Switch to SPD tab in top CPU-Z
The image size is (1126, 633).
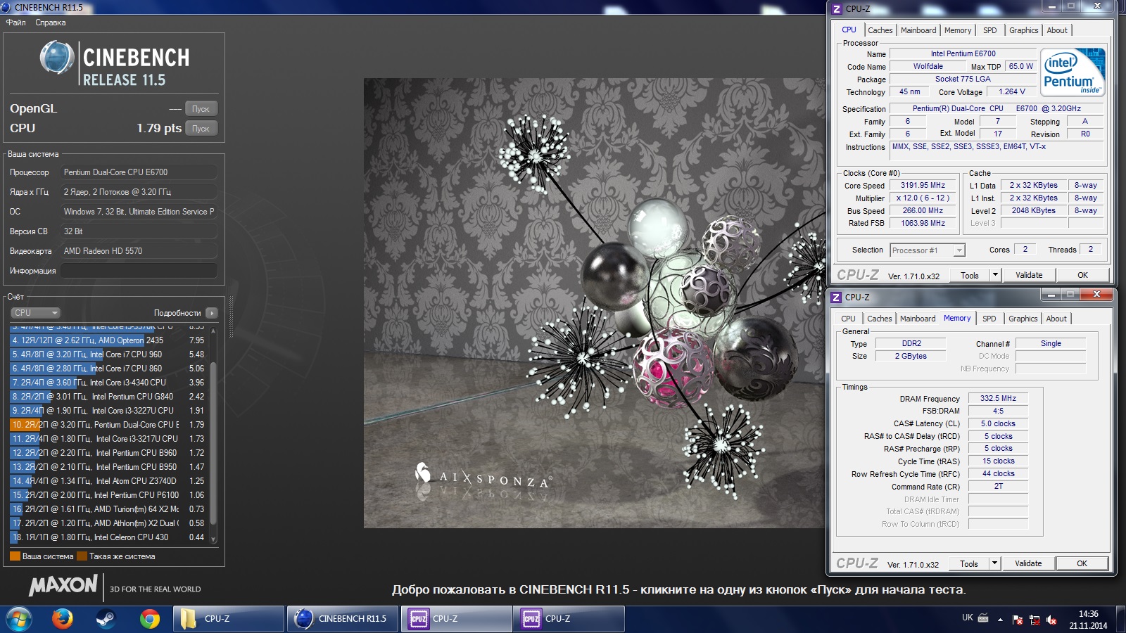pos(990,30)
